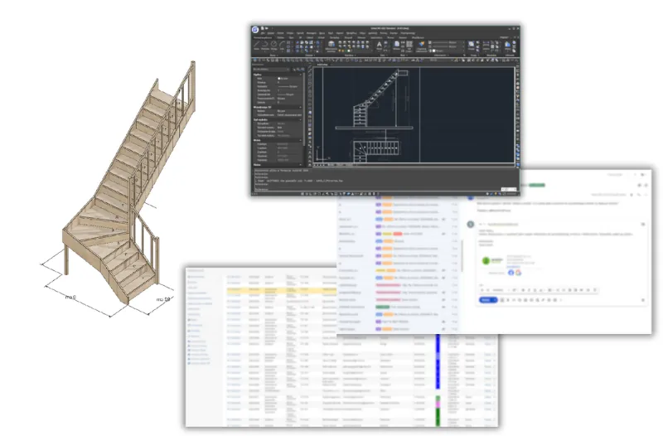The height and width of the screenshot is (436, 663).
Task: Click the sender avatar beside the reply box
Action: tap(471, 223)
